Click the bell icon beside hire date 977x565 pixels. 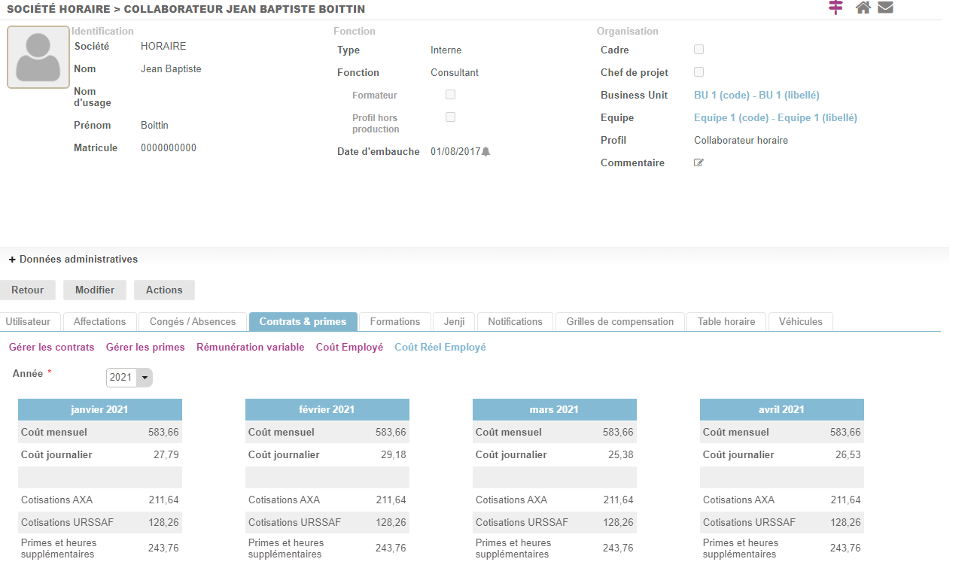tap(485, 152)
